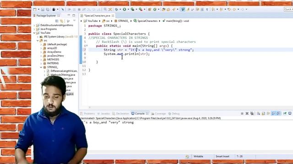293x164 pixels.
Task: Expand the METHODS package
Action: (41, 60)
